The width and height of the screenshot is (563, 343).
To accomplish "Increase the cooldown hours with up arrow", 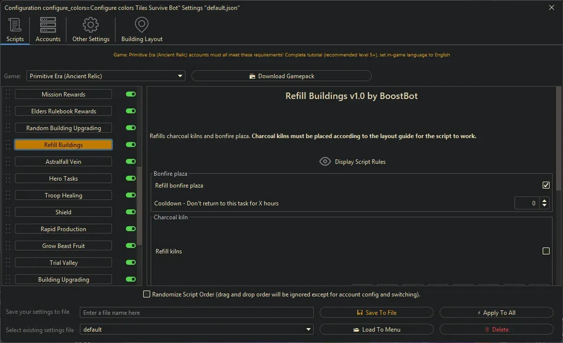I will tap(545, 200).
